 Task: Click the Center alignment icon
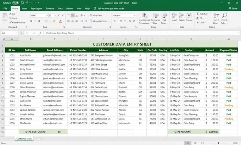73,21
